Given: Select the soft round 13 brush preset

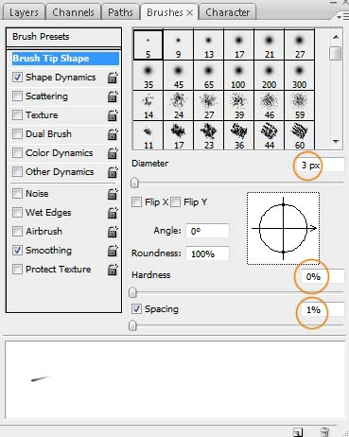Looking at the screenshot, I should pyautogui.click(x=208, y=44).
